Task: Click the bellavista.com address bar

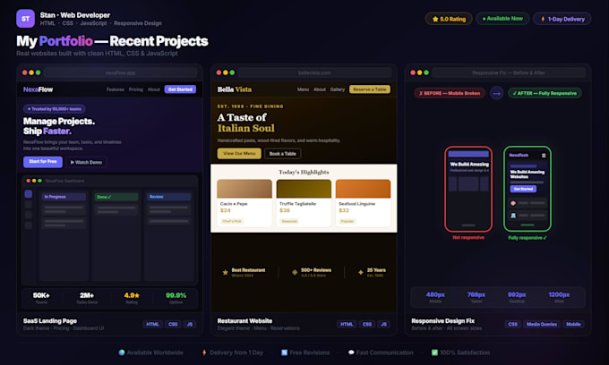Action: coord(314,73)
